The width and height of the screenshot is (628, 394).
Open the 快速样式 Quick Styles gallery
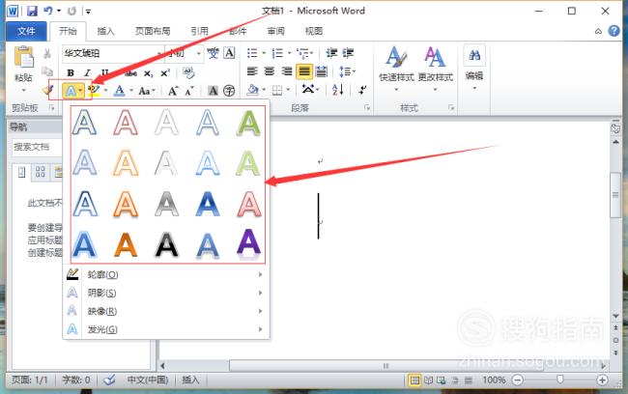point(396,68)
